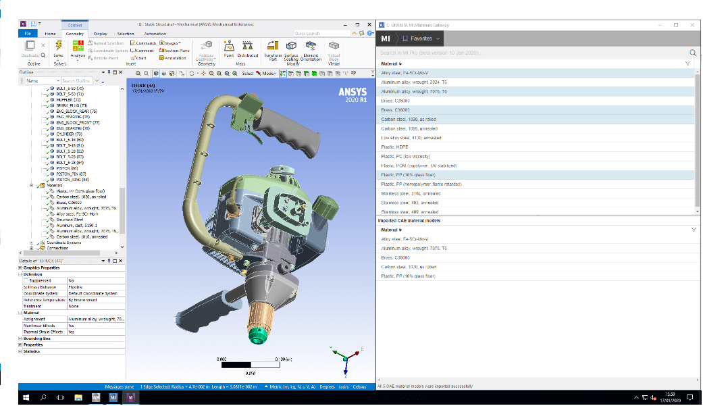Toggle the Suppressed checkbox in Details
Screen dimensions: 703x406
[x=26, y=280]
